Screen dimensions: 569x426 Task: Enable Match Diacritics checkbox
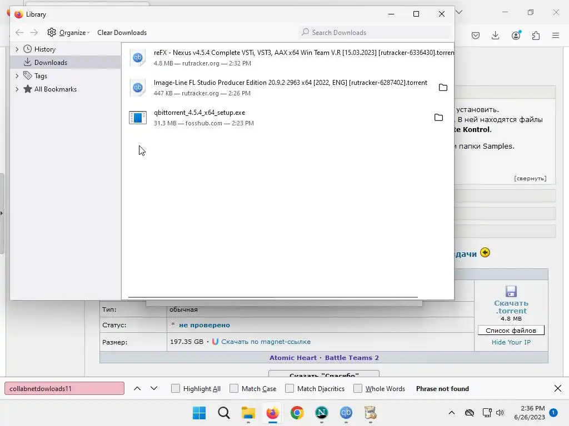[290, 389]
